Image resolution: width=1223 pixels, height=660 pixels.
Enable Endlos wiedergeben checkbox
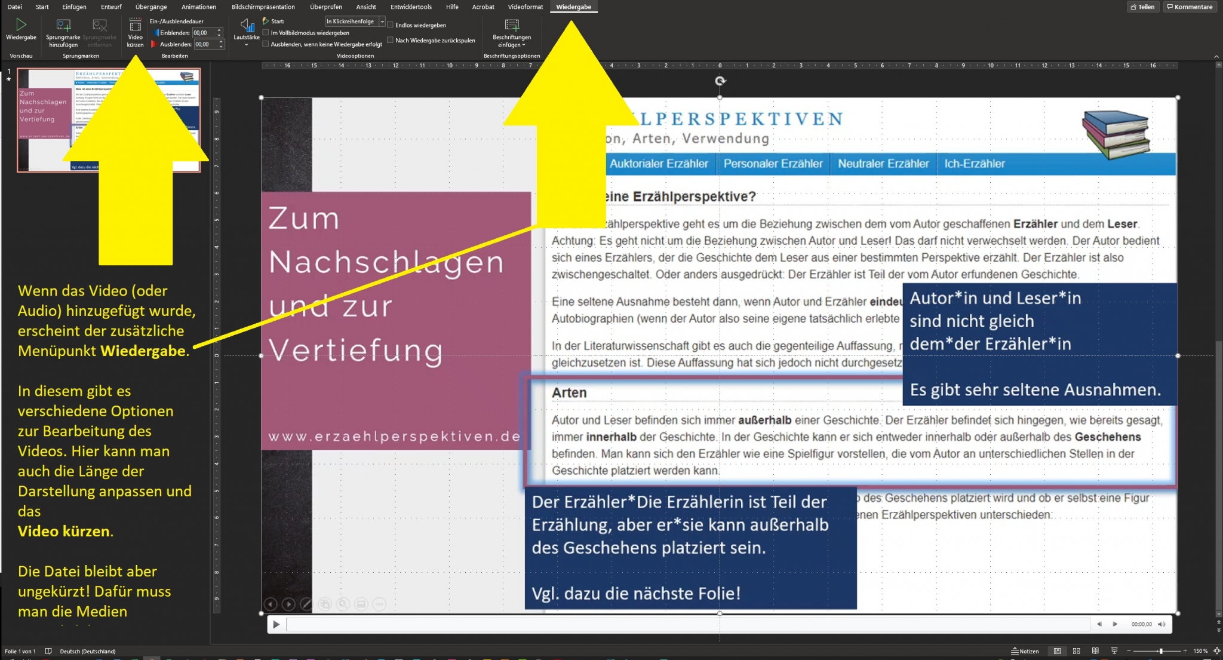point(391,25)
